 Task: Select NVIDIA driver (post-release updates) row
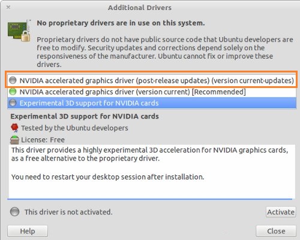pyautogui.click(x=152, y=80)
